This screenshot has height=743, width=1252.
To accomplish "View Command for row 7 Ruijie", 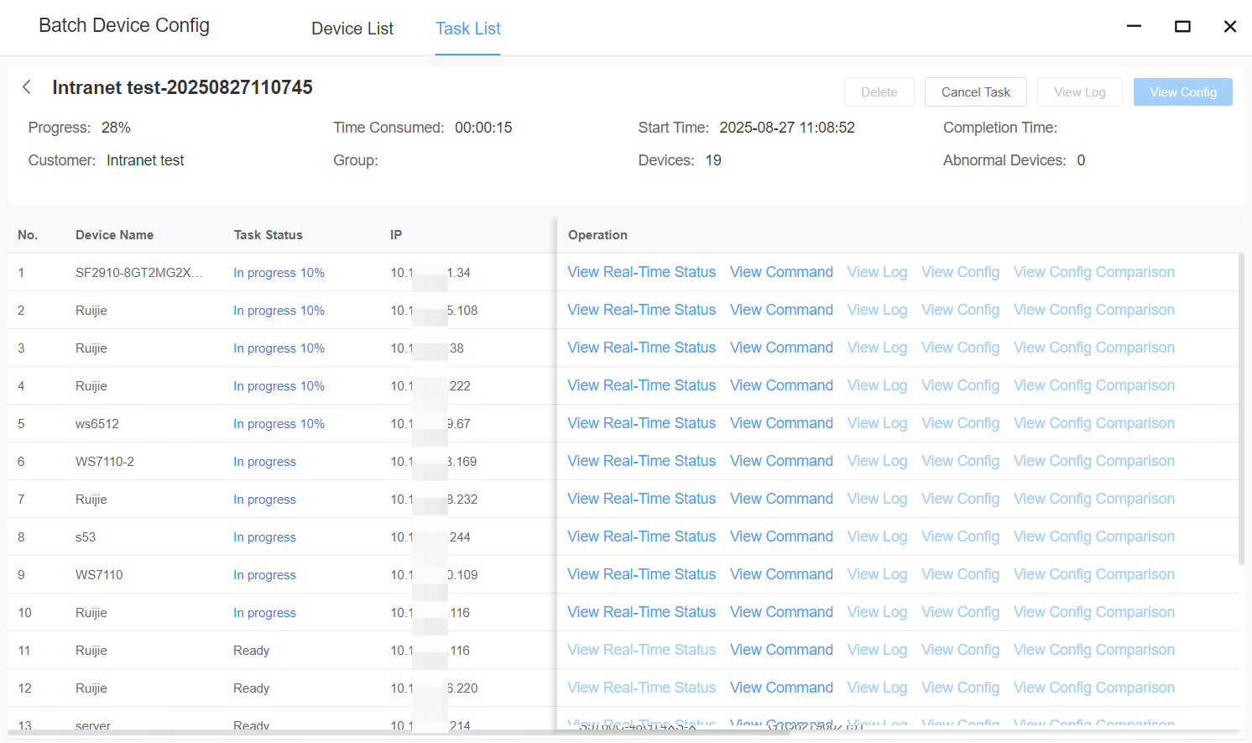I will click(781, 499).
